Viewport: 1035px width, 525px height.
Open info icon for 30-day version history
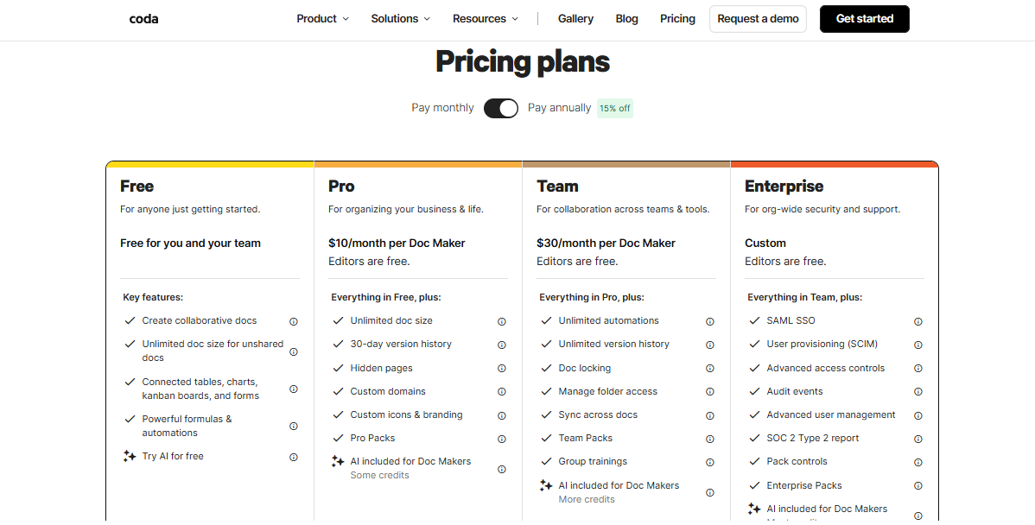(502, 345)
